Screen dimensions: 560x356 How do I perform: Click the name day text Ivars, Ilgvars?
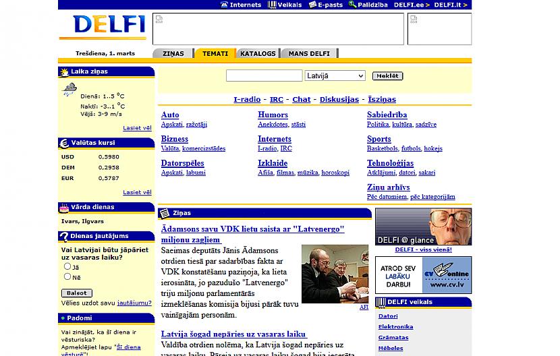point(82,221)
